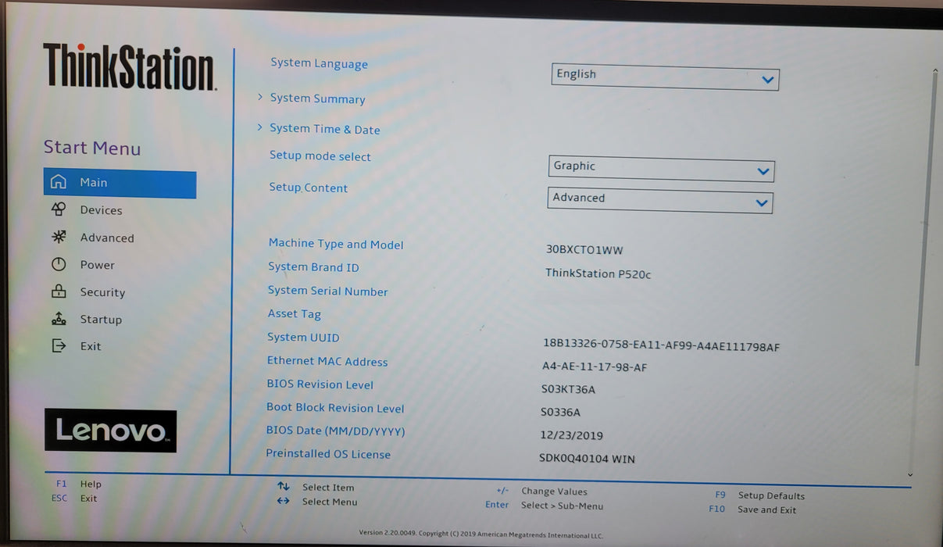Open the Devices menu
The height and width of the screenshot is (547, 943).
point(101,210)
